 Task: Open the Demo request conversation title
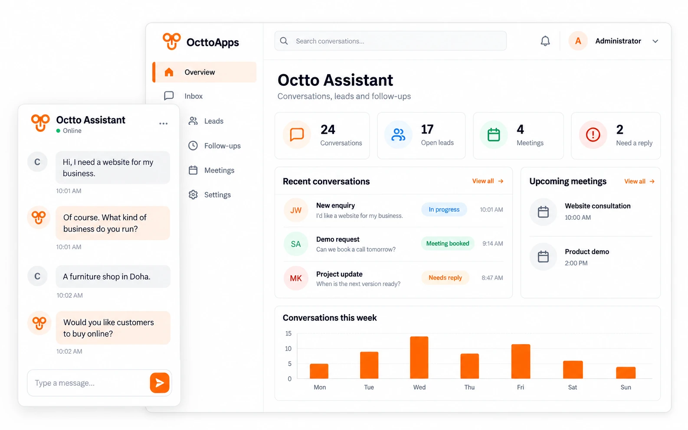pos(338,239)
